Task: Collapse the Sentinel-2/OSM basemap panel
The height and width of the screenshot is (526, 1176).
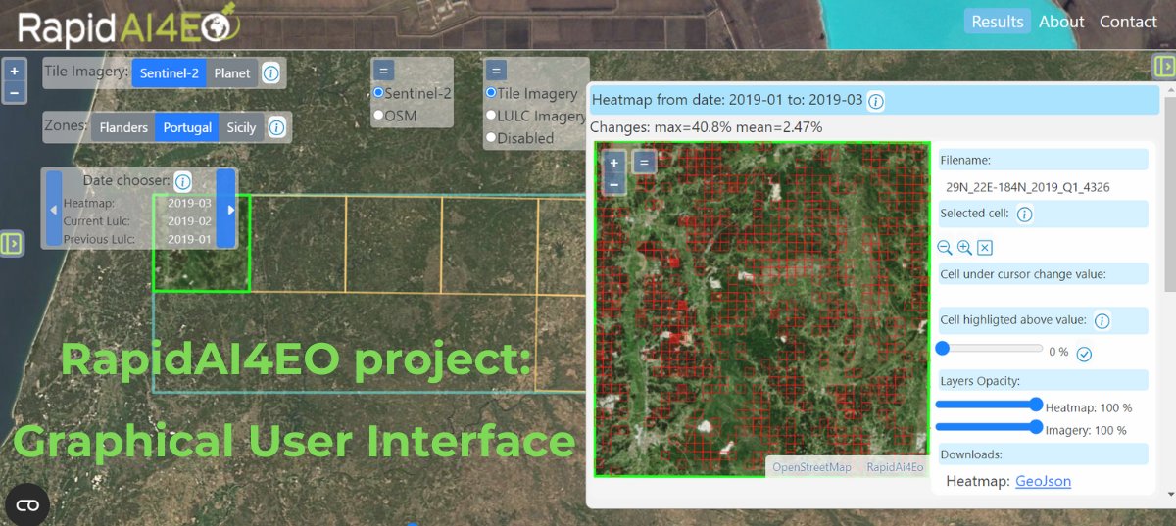Action: pos(384,71)
